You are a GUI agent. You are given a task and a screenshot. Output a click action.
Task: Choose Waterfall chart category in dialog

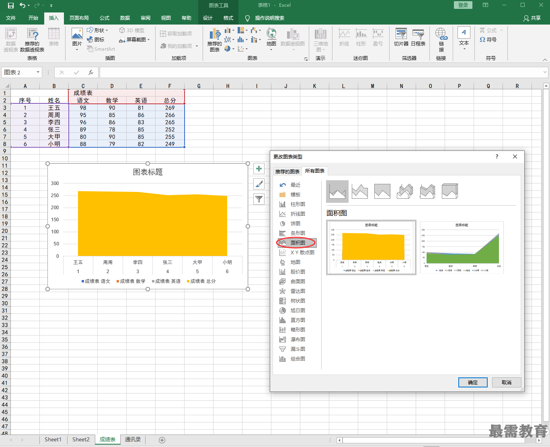coord(298,340)
